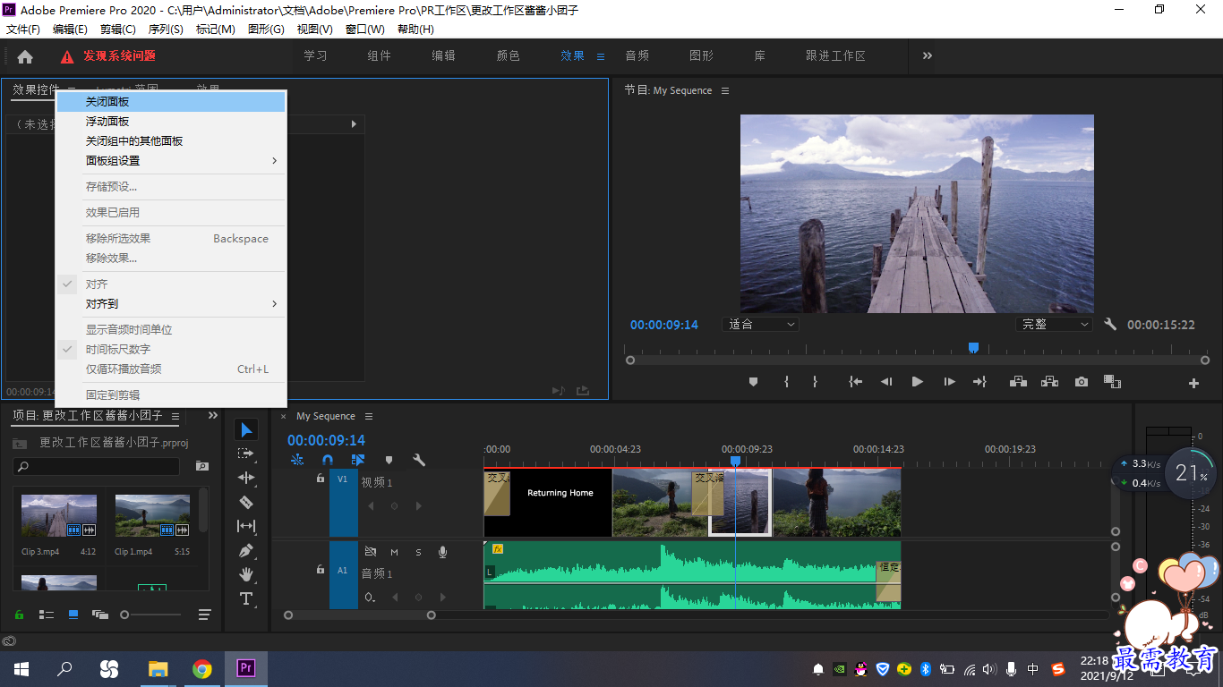Go to Home screen icon

tap(25, 56)
